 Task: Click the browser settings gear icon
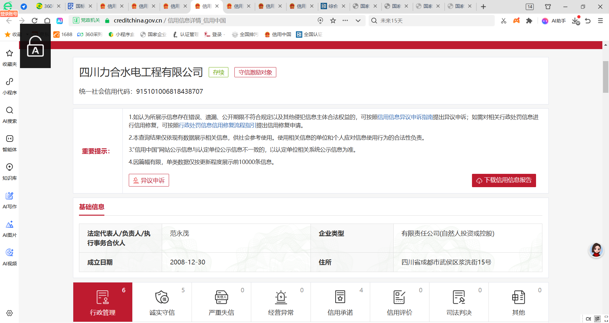[10, 313]
